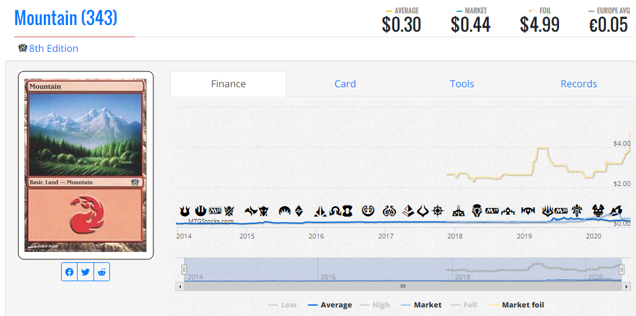Click the 2019 x-axis year label
Viewport: 636px width, 316px height.
[x=524, y=236]
